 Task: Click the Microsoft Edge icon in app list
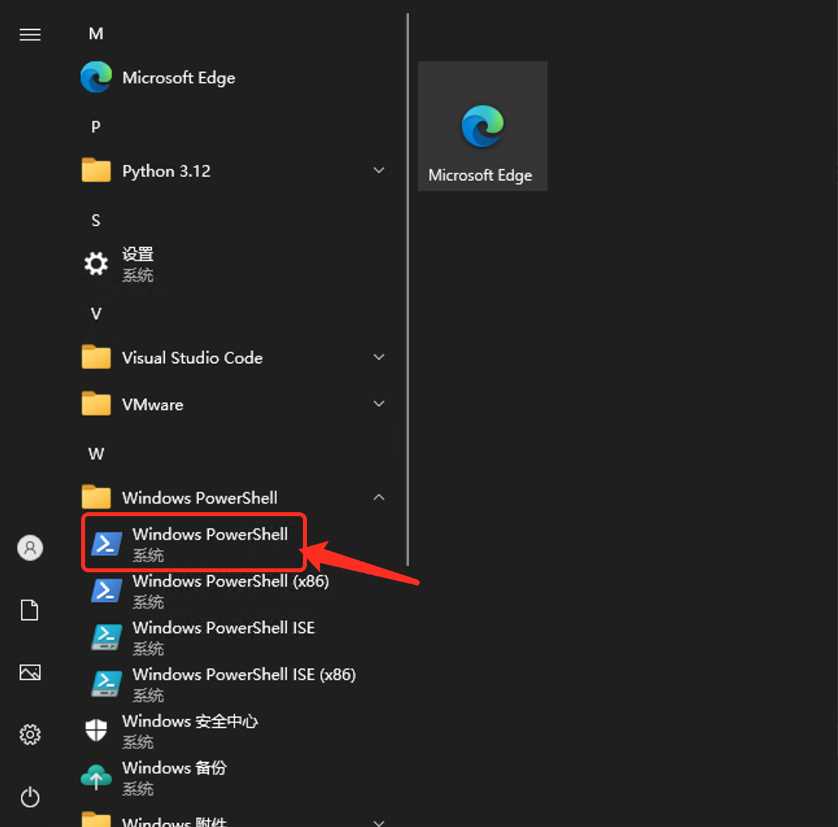96,77
